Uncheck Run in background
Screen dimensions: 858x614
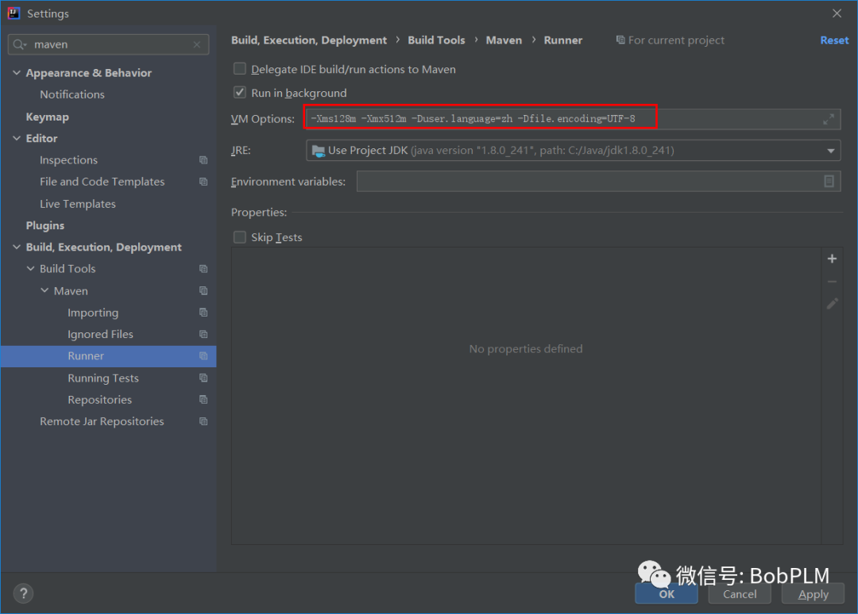click(x=240, y=92)
